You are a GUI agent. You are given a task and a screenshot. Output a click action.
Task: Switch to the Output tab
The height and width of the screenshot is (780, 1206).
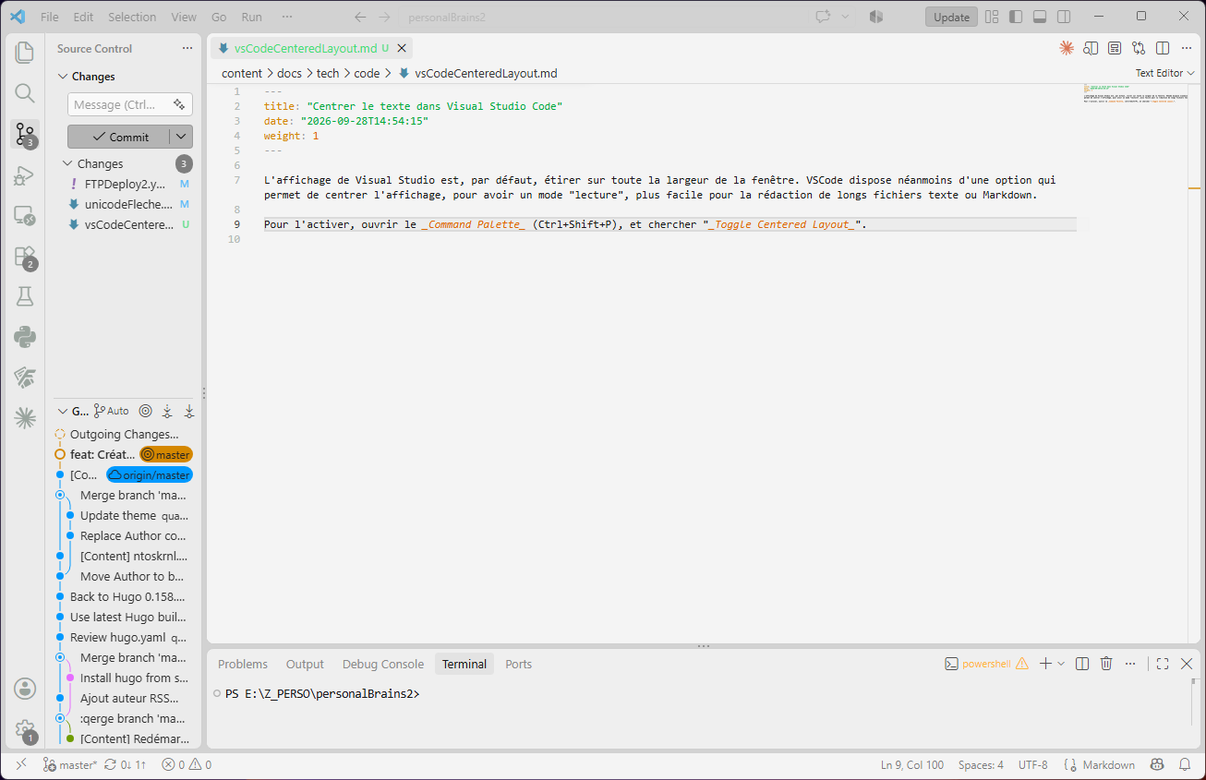click(x=305, y=664)
